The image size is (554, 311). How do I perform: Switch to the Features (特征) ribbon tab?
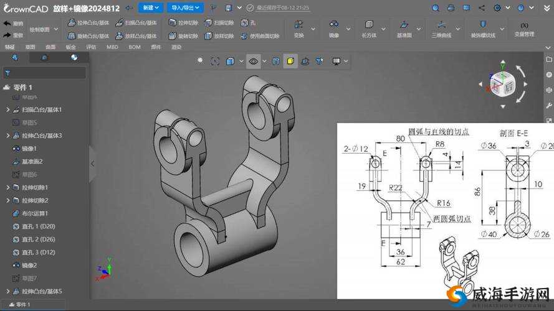coord(10,47)
